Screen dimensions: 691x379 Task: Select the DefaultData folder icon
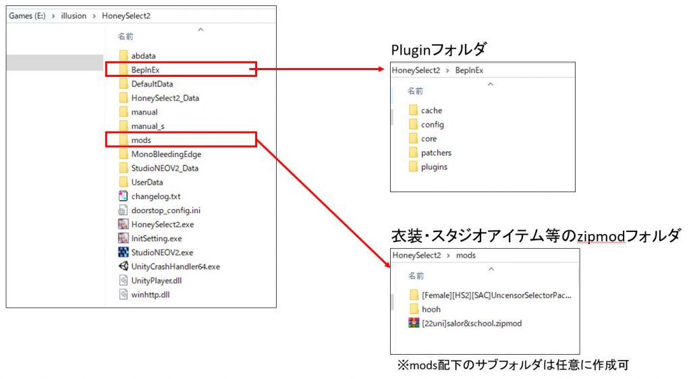pos(123,84)
